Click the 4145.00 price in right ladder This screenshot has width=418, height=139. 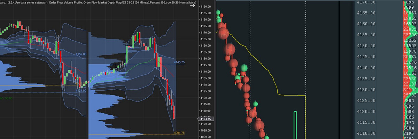(x=366, y=57)
